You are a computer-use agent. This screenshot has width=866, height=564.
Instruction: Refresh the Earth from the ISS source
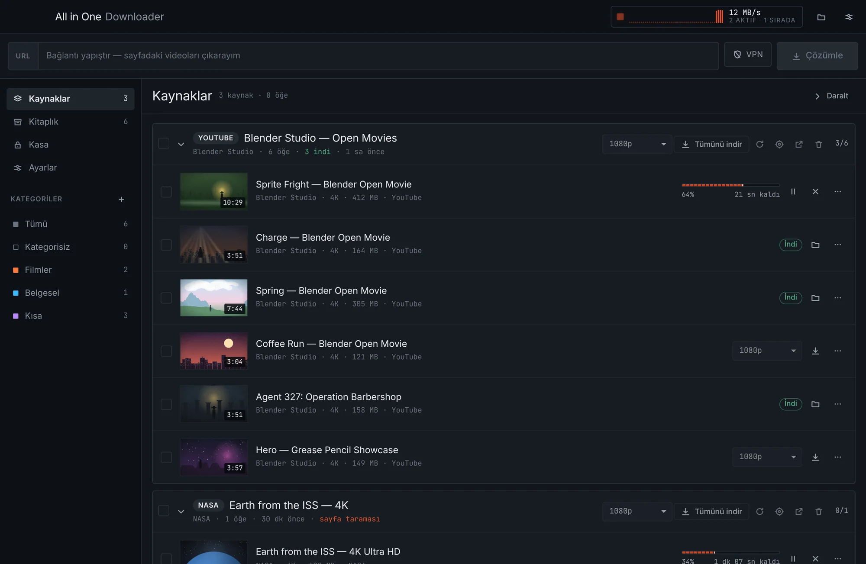759,512
